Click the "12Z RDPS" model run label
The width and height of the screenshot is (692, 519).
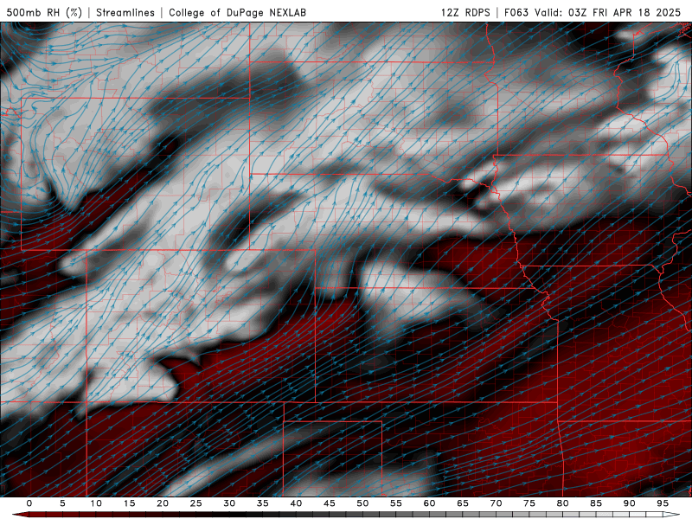click(x=465, y=13)
